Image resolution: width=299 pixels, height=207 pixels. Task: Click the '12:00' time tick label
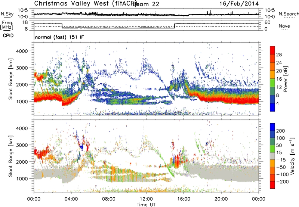click(x=146, y=199)
